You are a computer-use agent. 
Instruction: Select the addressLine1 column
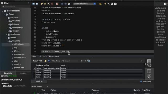[x=20, y=54]
